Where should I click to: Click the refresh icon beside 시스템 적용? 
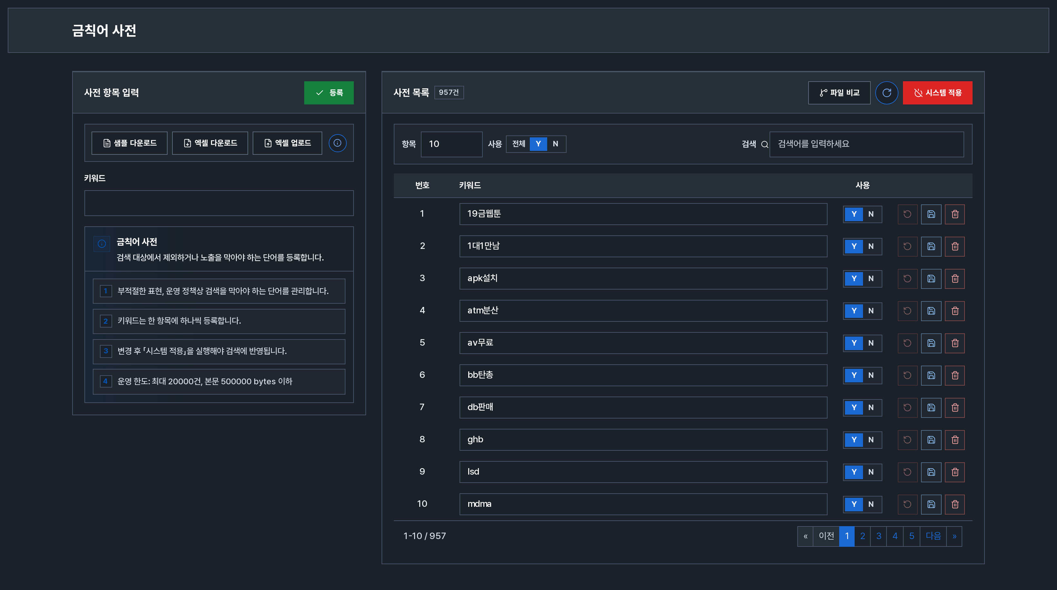point(886,93)
